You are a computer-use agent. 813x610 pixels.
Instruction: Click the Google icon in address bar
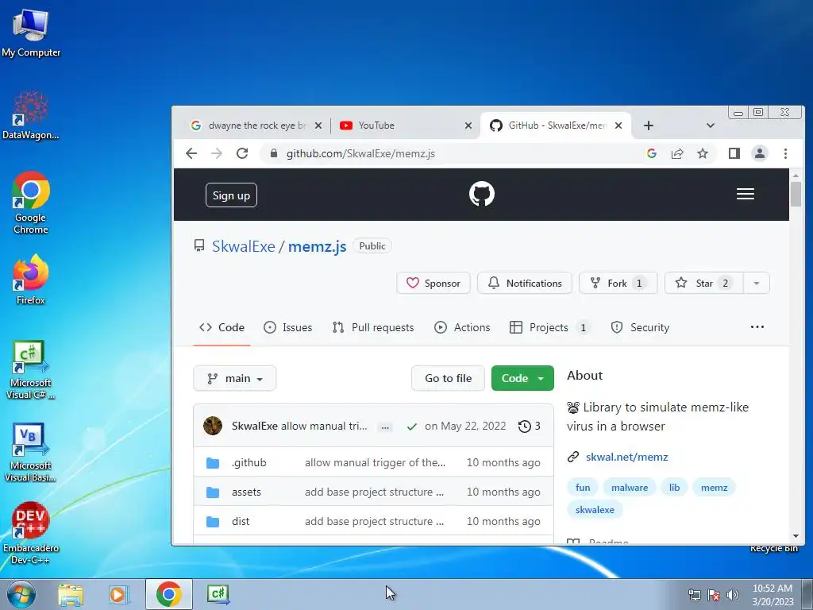point(652,153)
